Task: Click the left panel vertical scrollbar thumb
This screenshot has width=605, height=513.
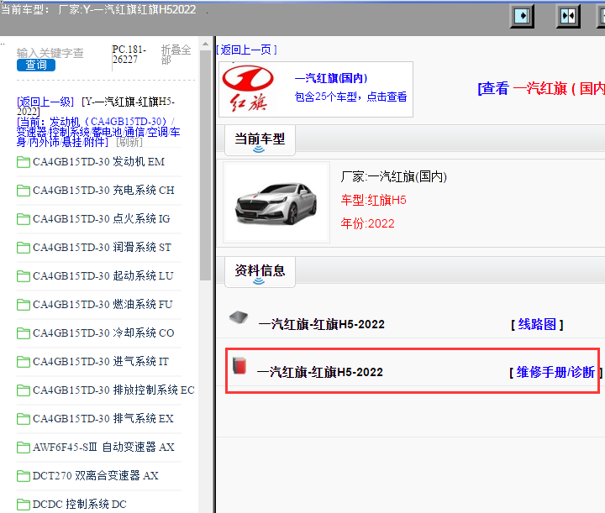Action: pos(205,165)
